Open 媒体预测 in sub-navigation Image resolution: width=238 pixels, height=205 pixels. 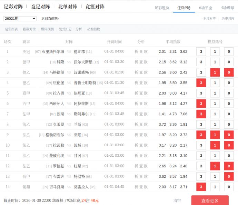click(x=47, y=29)
